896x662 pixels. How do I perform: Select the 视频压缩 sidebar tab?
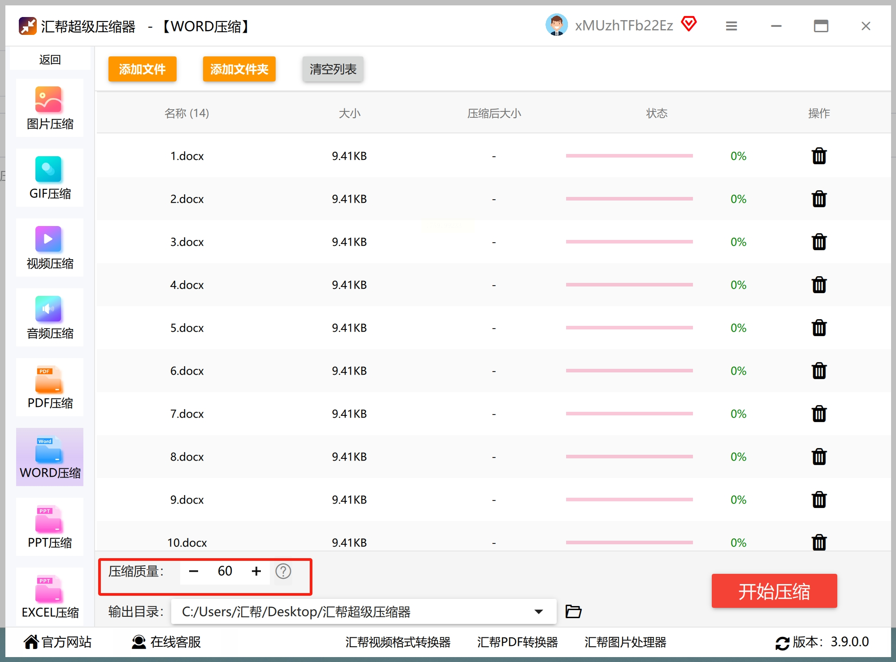pyautogui.click(x=50, y=248)
